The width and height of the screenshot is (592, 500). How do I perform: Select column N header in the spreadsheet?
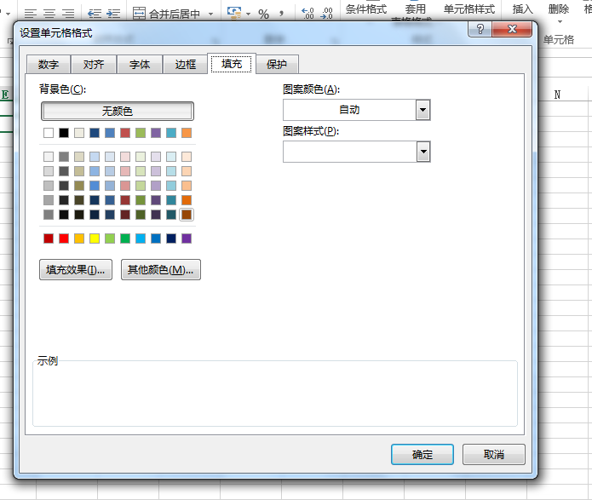(x=557, y=95)
